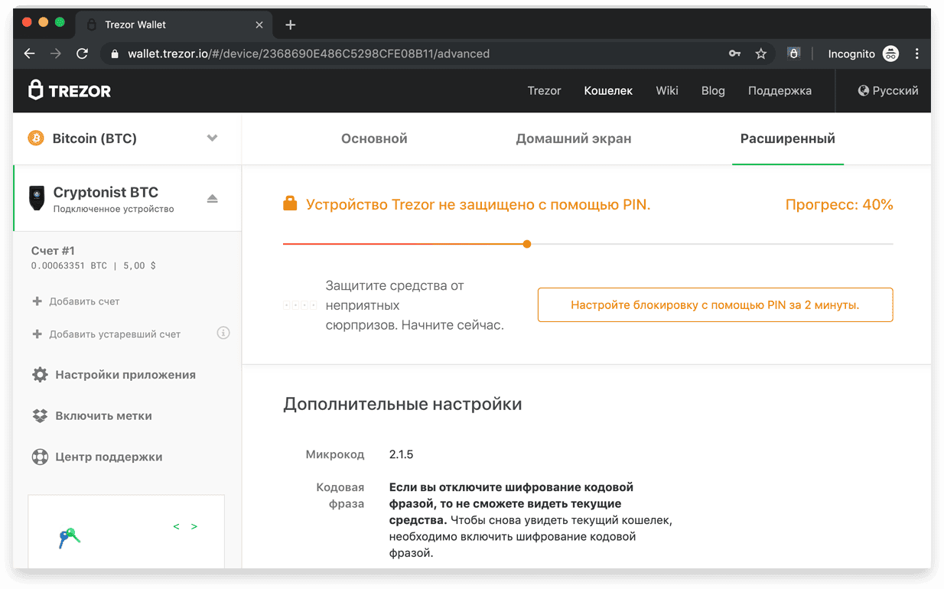Click the plus icon for Добавить счет
This screenshot has height=589, width=944.
coord(37,301)
